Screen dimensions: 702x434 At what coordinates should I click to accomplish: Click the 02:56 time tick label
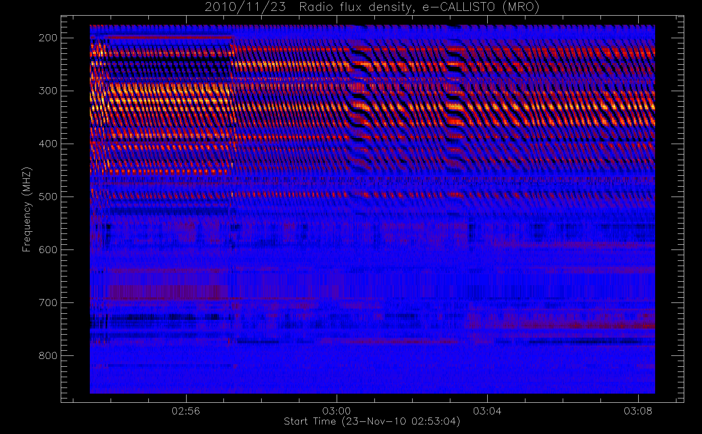[186, 411]
